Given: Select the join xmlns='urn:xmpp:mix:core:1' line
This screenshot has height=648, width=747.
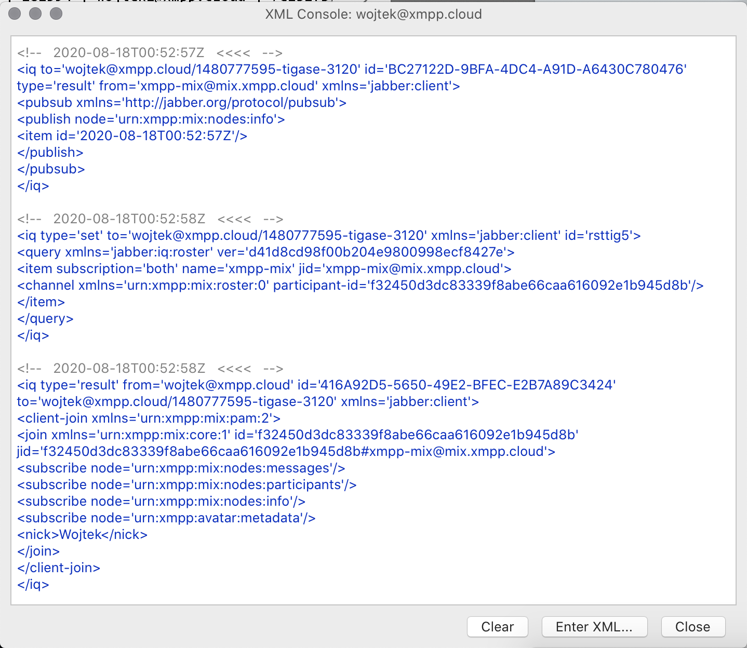Looking at the screenshot, I should [x=298, y=435].
